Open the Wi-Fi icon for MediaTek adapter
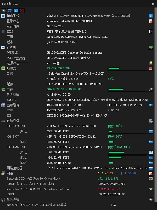The image size is (157, 210). (151, 189)
